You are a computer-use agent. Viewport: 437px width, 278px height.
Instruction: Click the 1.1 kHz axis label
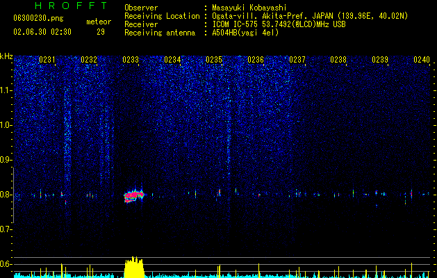(x=6, y=90)
